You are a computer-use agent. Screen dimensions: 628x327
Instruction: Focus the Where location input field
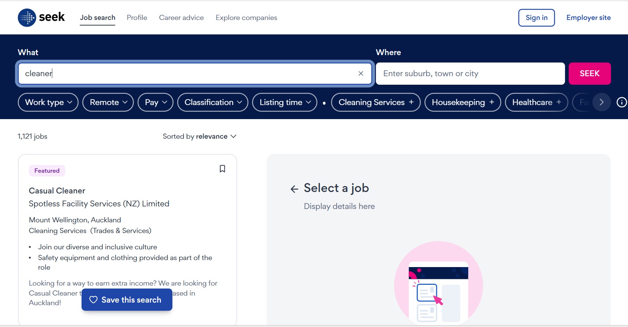click(470, 74)
